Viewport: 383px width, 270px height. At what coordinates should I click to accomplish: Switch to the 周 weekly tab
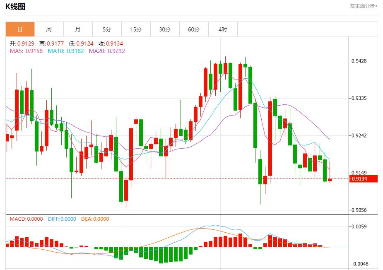[x=49, y=29]
